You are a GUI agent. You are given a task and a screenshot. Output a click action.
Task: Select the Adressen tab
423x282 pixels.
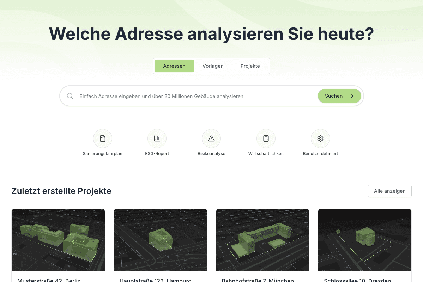pos(174,66)
